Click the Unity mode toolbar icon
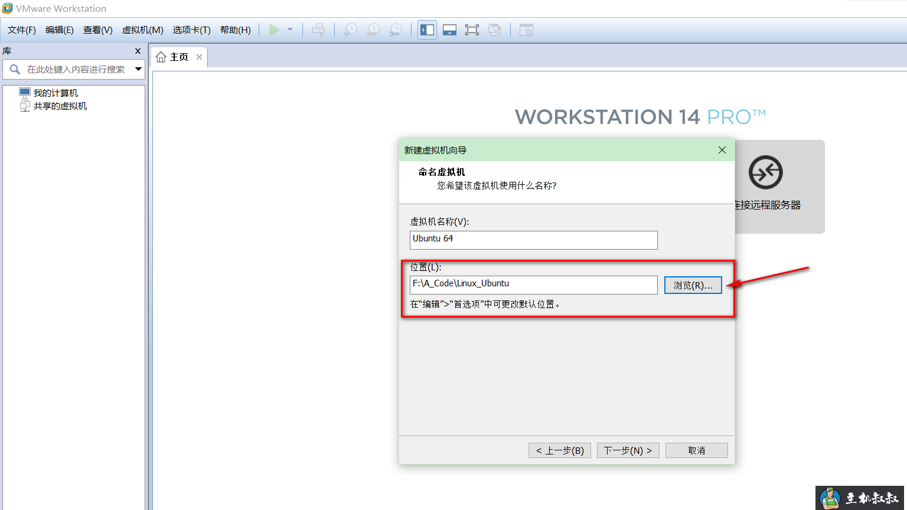907x510 pixels. pos(494,30)
